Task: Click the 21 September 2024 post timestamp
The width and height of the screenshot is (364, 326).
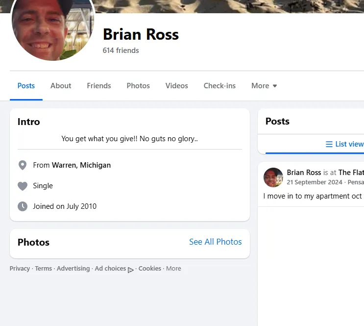Action: (x=315, y=182)
